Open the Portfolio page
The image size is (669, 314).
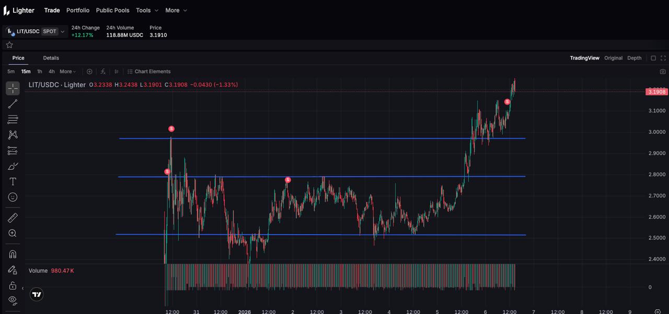point(78,10)
